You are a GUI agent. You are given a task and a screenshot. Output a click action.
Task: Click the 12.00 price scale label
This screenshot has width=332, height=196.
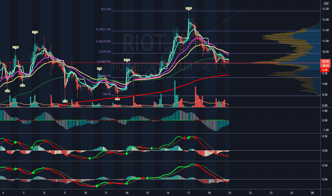(326, 20)
